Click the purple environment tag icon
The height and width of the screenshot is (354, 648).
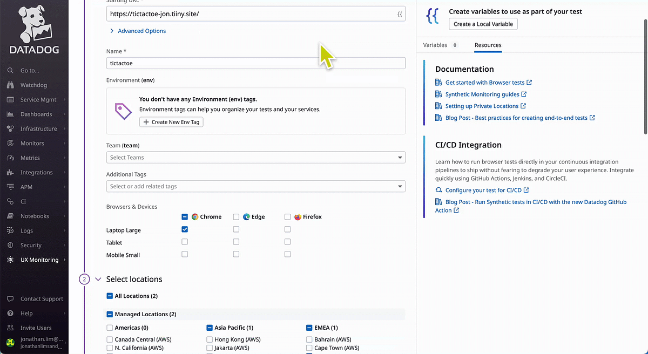tap(123, 110)
